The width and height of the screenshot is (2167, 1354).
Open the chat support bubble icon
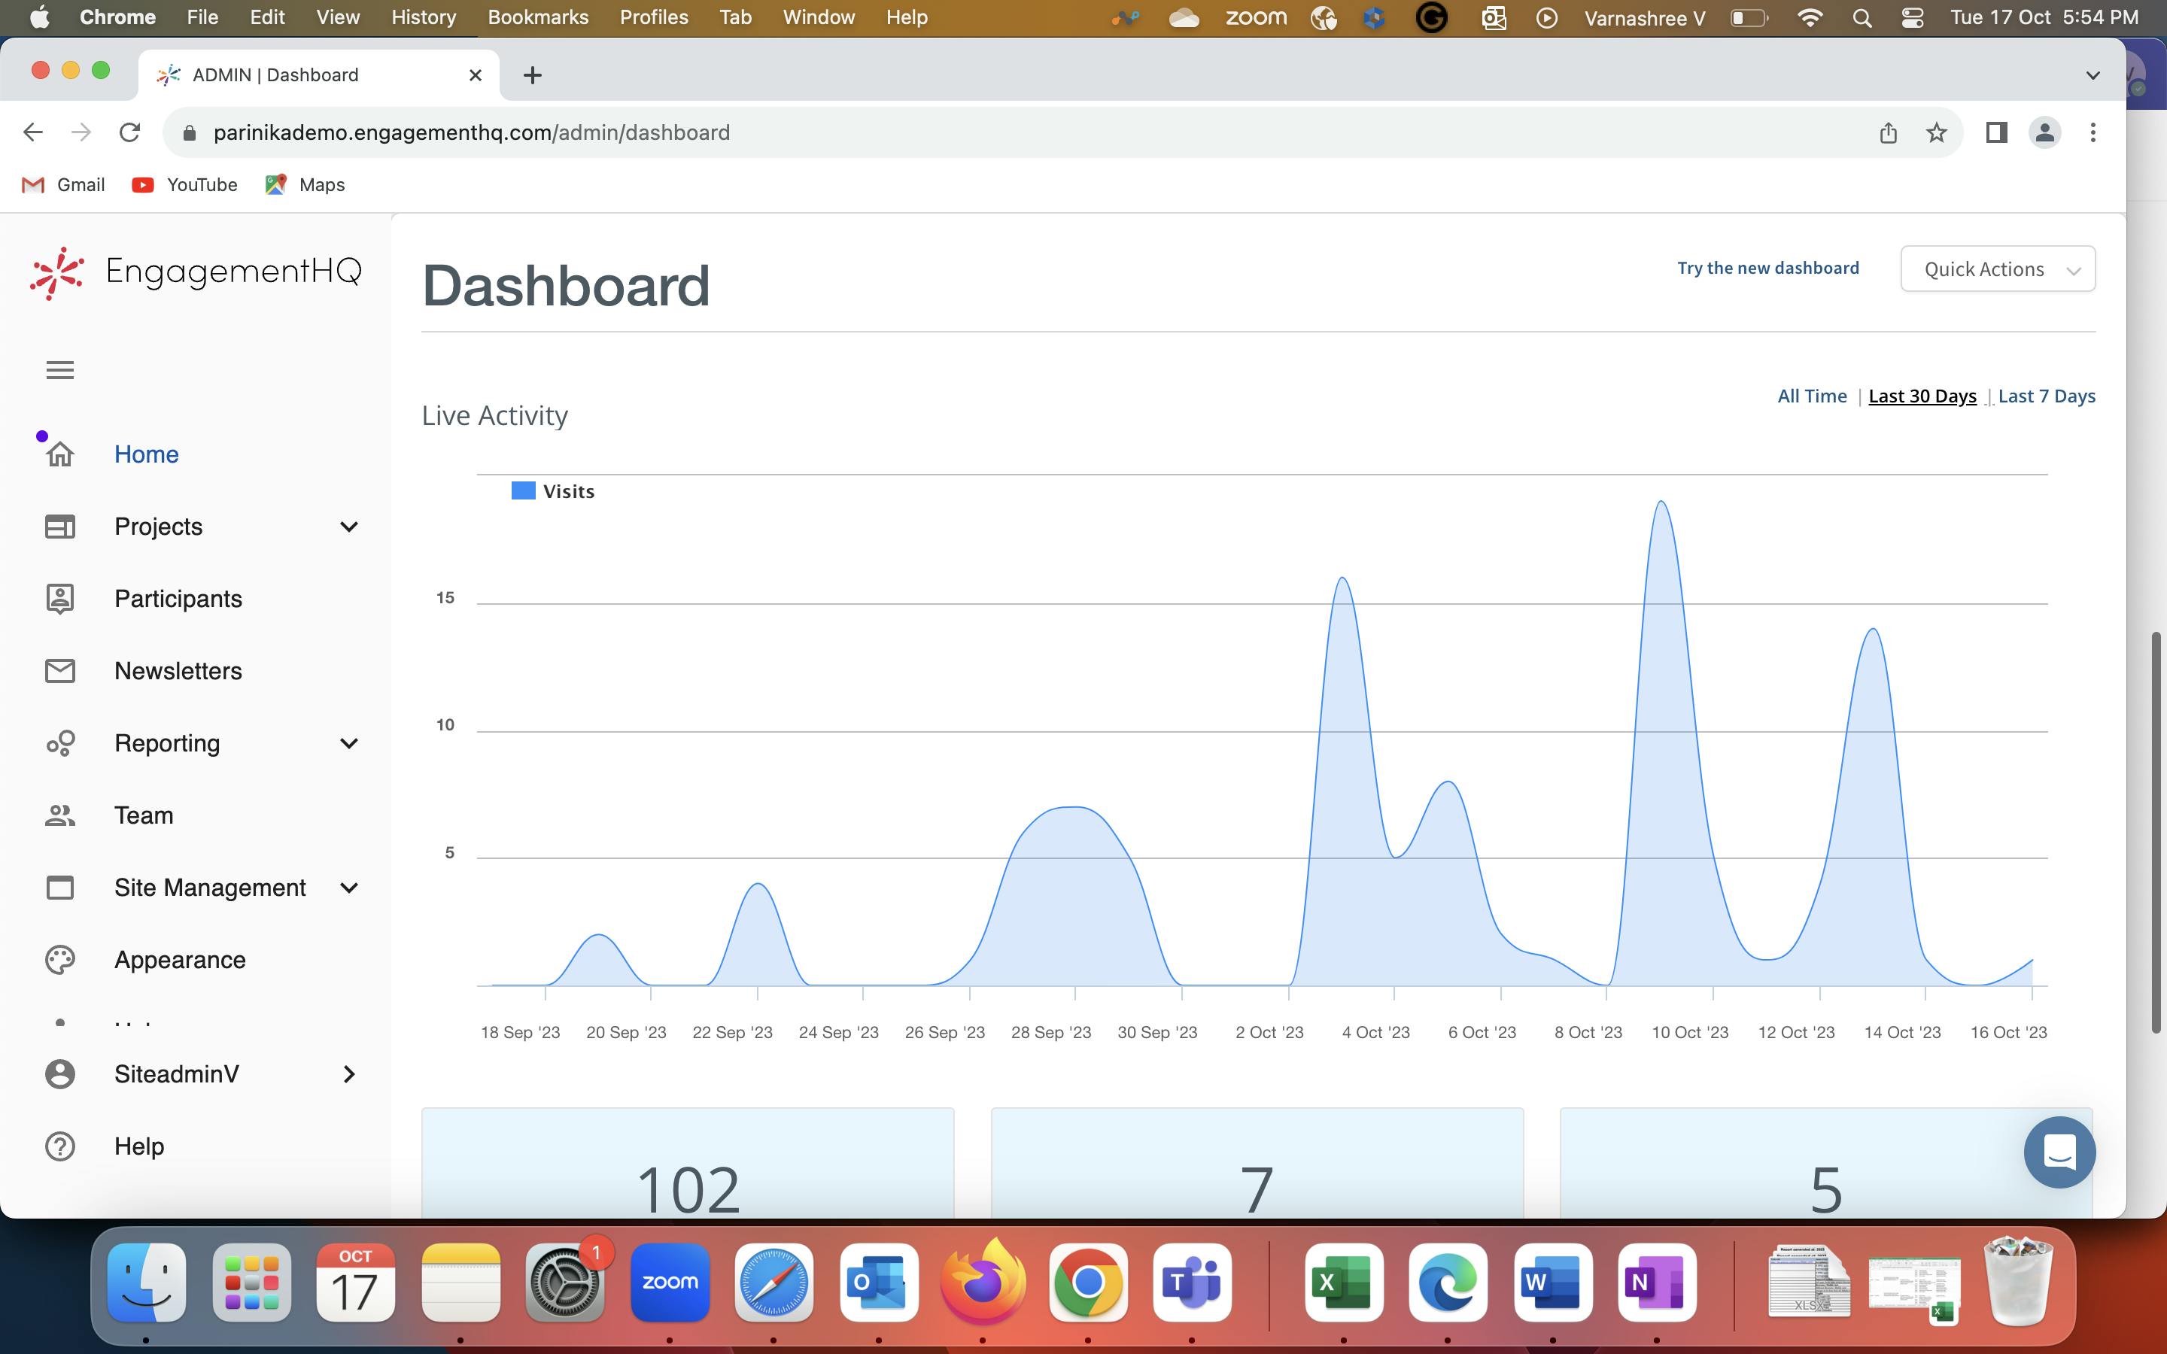[x=2059, y=1152]
